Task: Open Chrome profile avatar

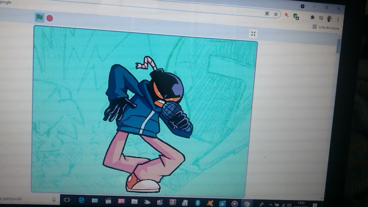Action: (329, 19)
